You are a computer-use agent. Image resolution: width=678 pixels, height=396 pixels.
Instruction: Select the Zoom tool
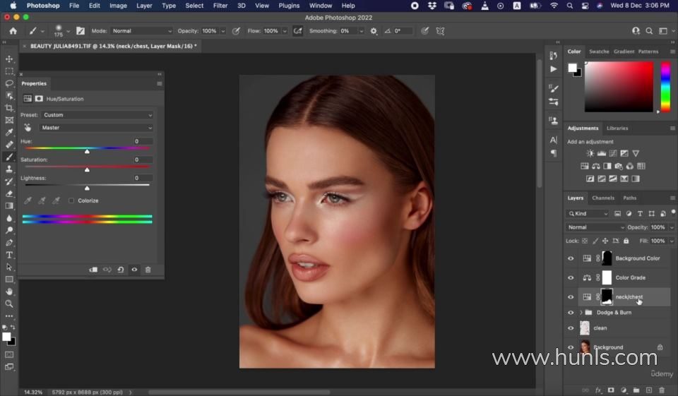tap(9, 304)
